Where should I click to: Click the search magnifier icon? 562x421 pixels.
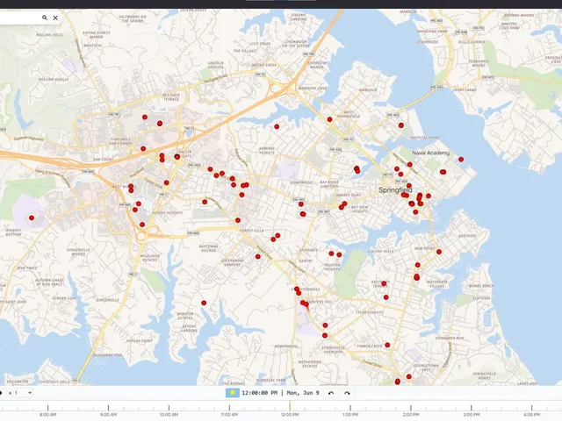click(x=45, y=18)
